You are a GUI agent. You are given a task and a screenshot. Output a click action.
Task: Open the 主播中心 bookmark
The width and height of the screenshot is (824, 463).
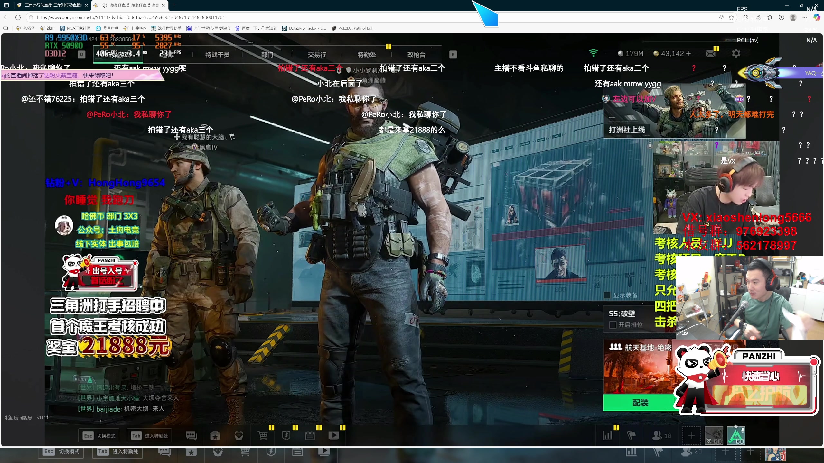[x=135, y=28]
